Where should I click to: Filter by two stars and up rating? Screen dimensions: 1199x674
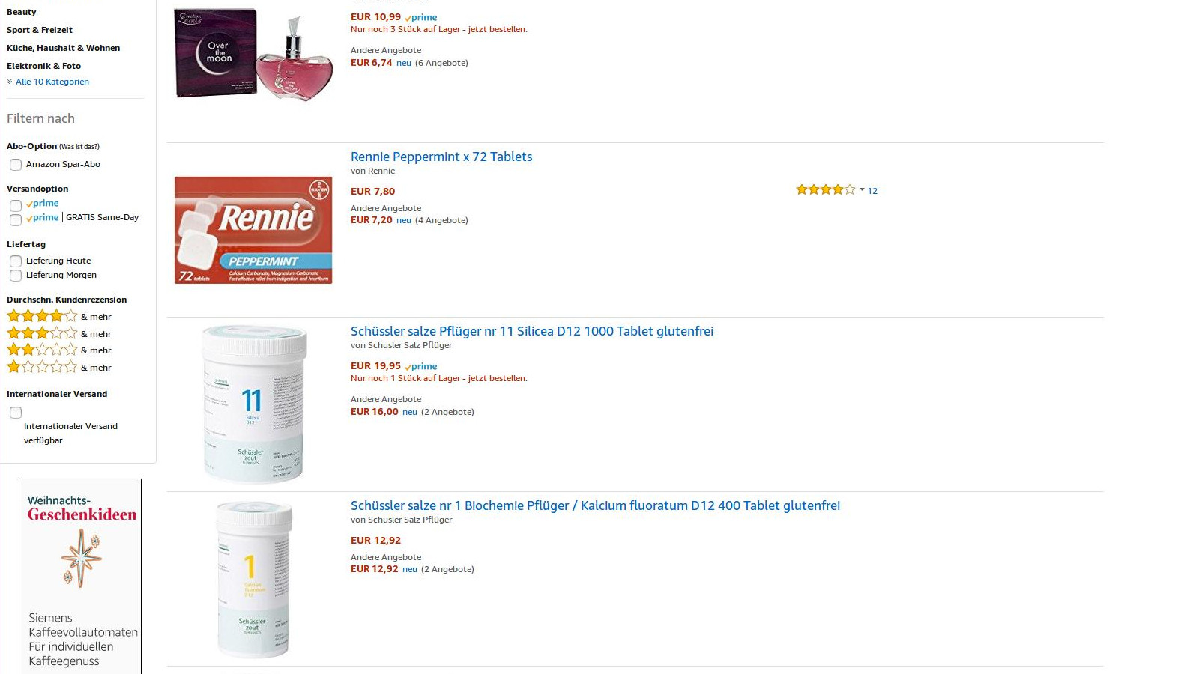(43, 350)
